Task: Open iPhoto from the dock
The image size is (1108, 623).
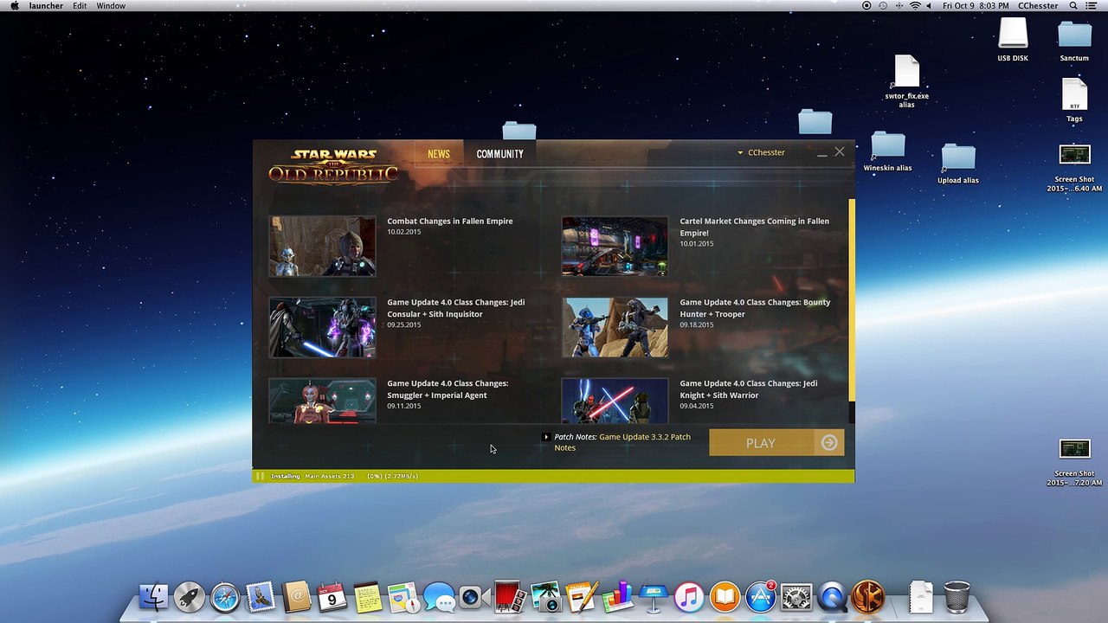Action: 545,597
